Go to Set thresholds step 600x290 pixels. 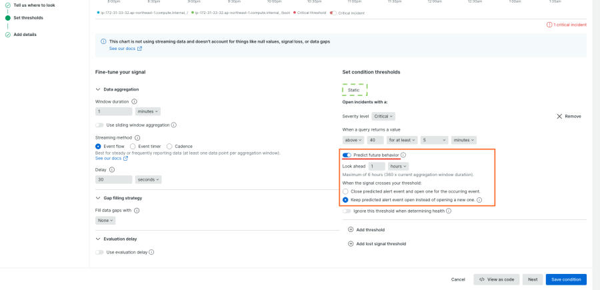tap(28, 18)
